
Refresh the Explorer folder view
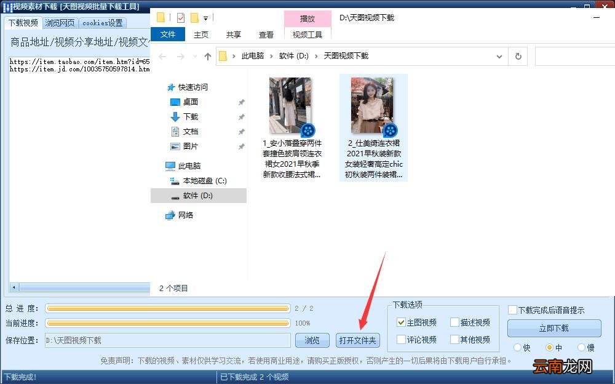pyautogui.click(x=518, y=56)
